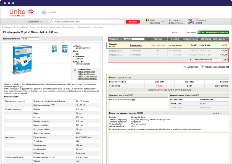The image size is (232, 164).
Task: Expand the Assortiment menu
Action: pyautogui.click(x=34, y=22)
